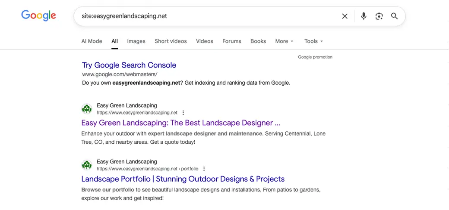Switch to AI Mode tab

pos(92,41)
